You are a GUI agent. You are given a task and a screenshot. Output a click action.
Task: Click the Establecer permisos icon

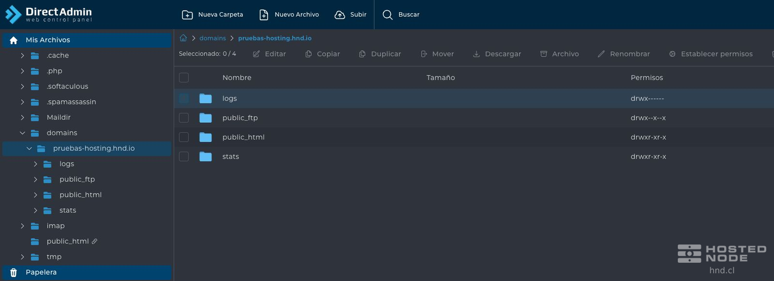coord(673,54)
